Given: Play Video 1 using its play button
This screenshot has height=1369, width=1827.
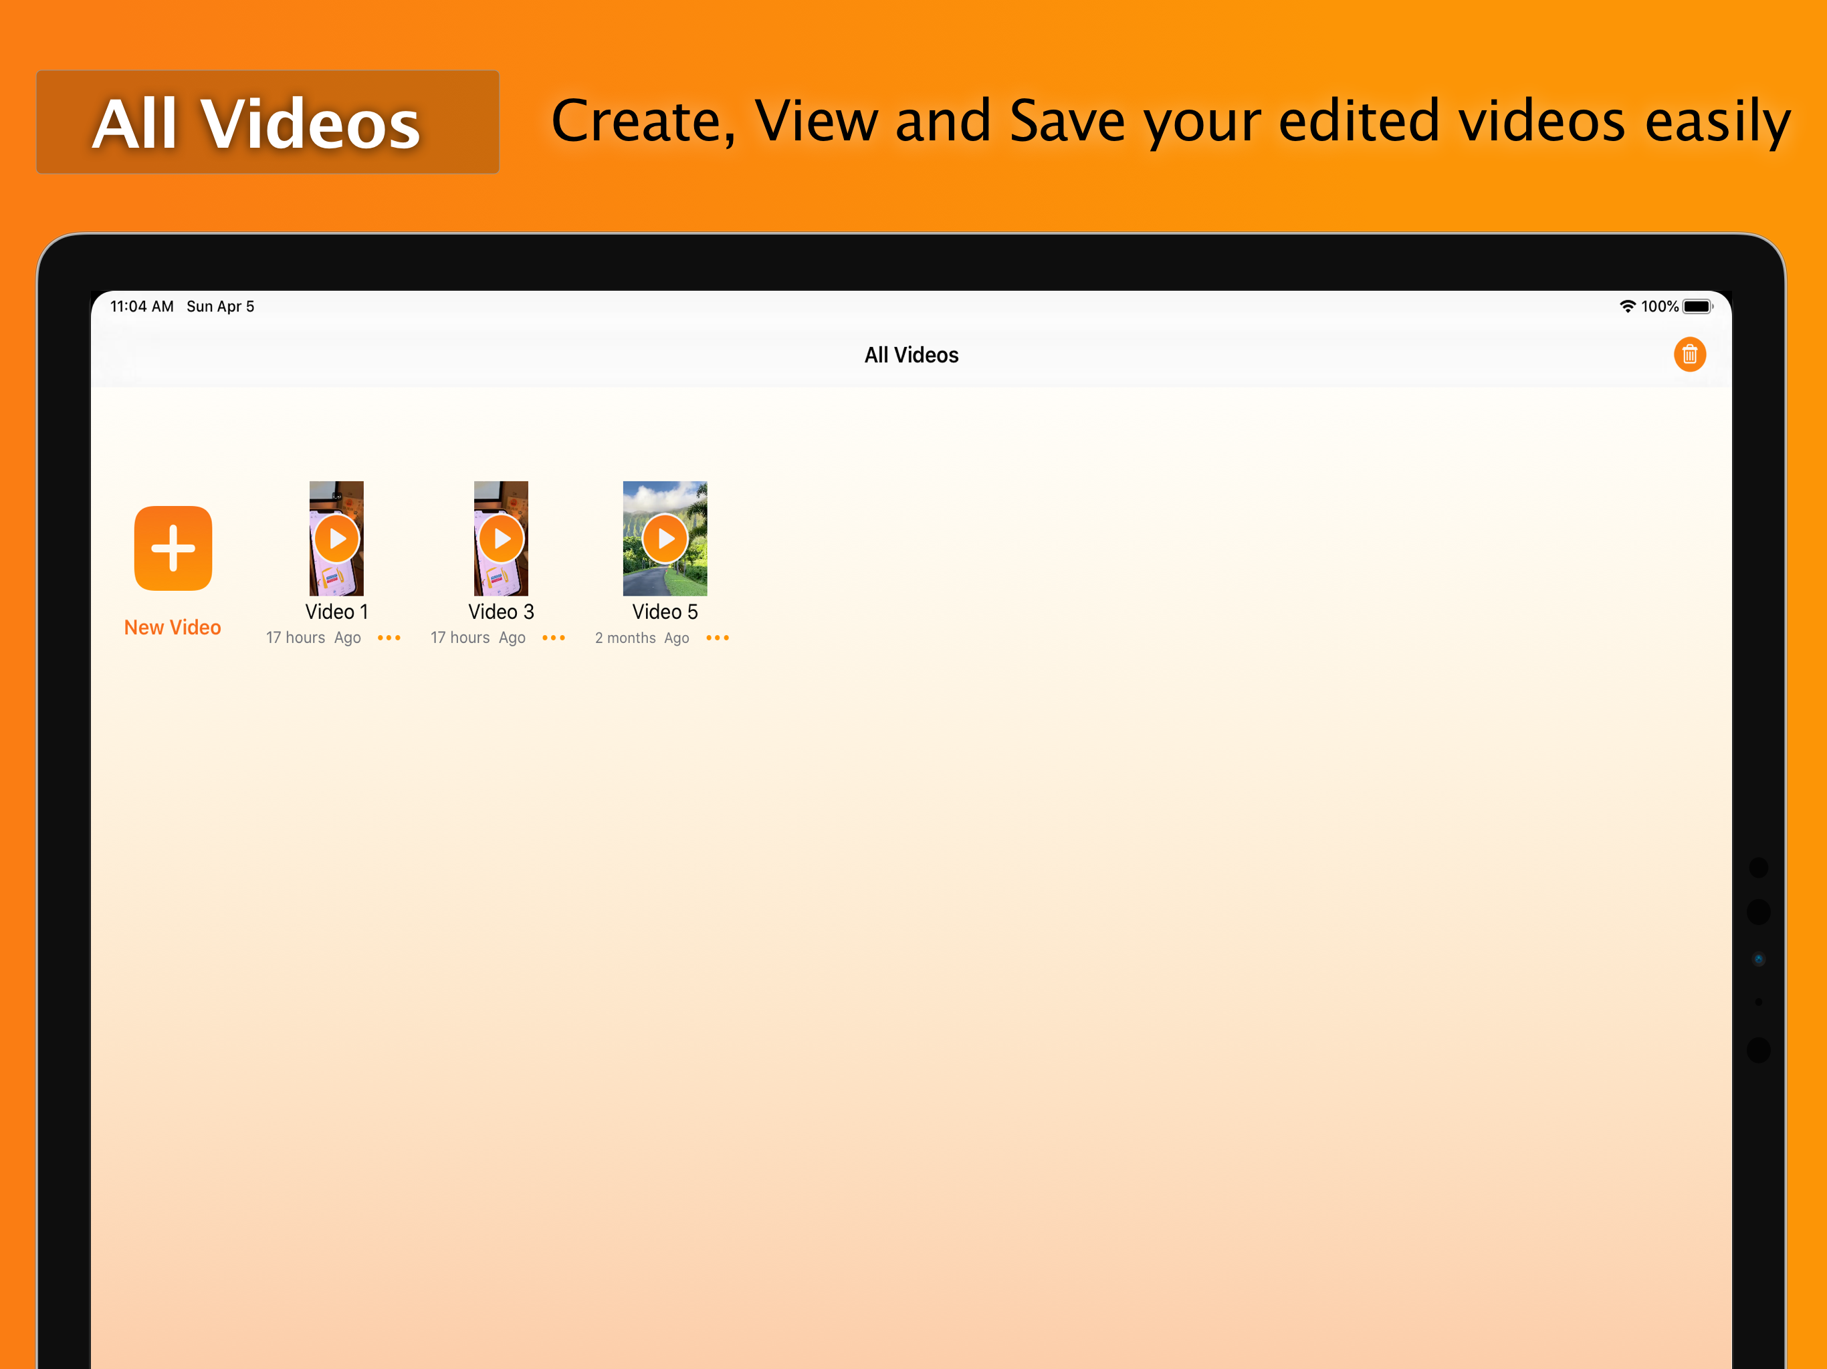Looking at the screenshot, I should point(337,539).
